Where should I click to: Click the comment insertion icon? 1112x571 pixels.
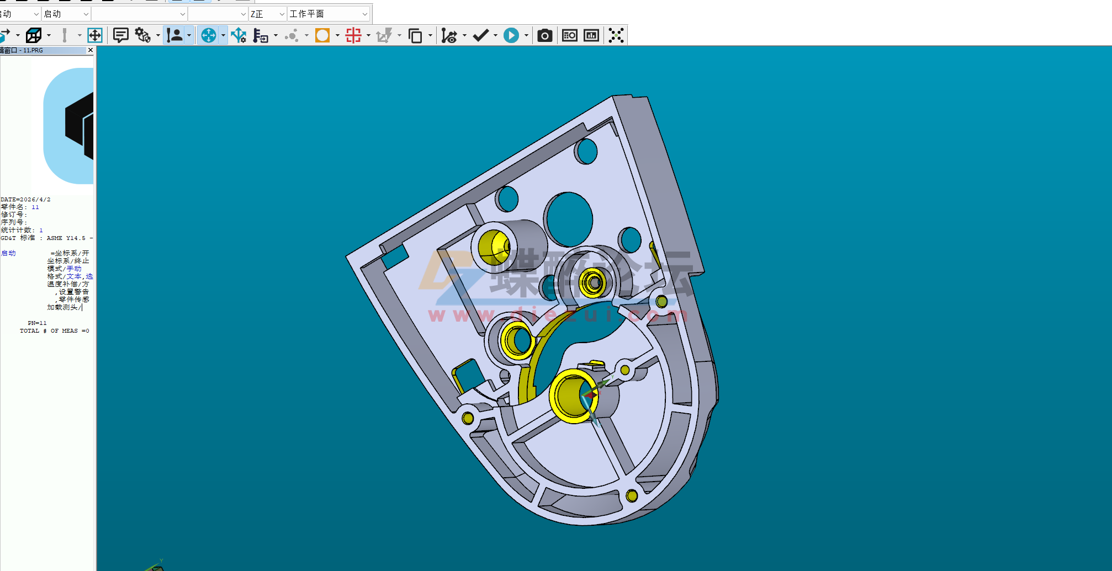(x=120, y=35)
